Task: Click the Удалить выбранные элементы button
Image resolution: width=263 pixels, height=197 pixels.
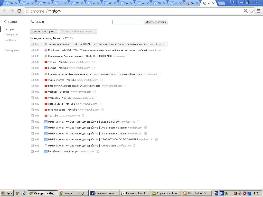Action: click(x=78, y=32)
